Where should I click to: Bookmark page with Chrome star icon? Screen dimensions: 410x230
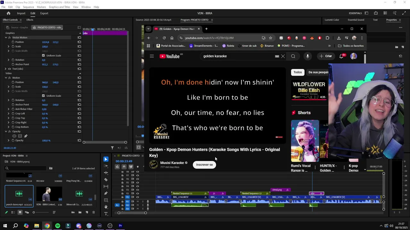(x=271, y=38)
